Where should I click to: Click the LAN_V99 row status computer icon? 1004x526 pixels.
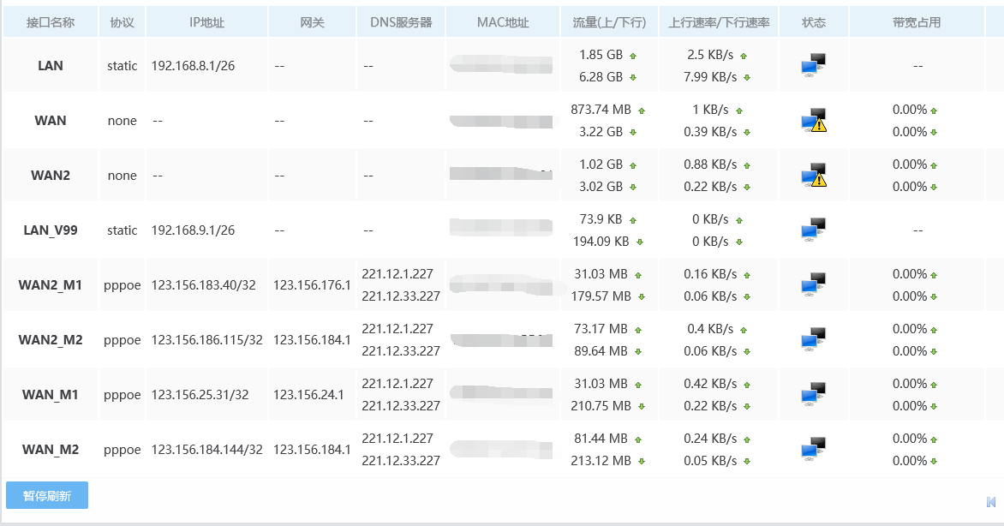pos(814,230)
